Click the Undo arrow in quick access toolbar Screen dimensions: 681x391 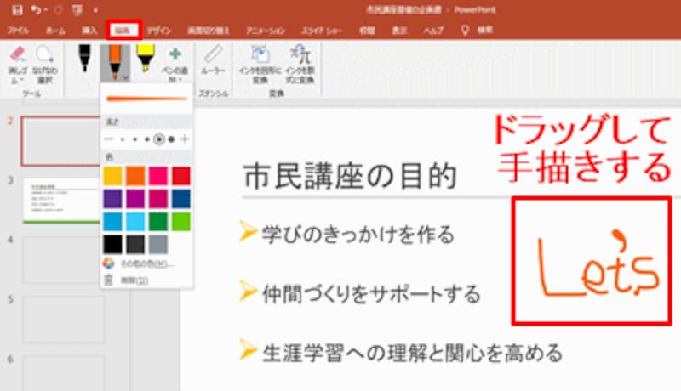pyautogui.click(x=37, y=9)
